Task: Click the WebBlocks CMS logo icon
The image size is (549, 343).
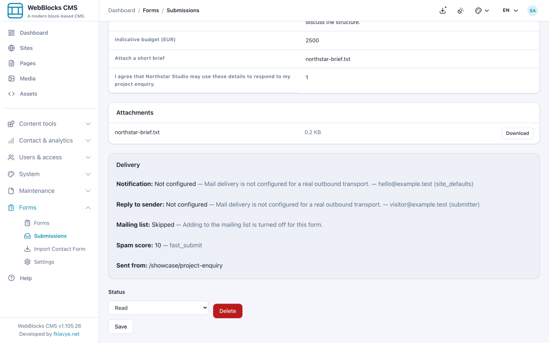Action: coord(15,11)
